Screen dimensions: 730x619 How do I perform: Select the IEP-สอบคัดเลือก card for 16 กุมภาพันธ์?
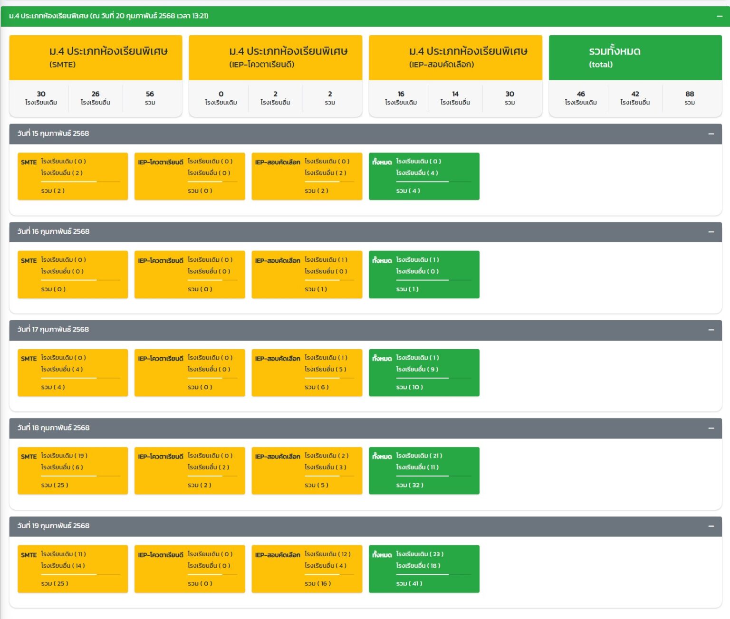(x=307, y=275)
